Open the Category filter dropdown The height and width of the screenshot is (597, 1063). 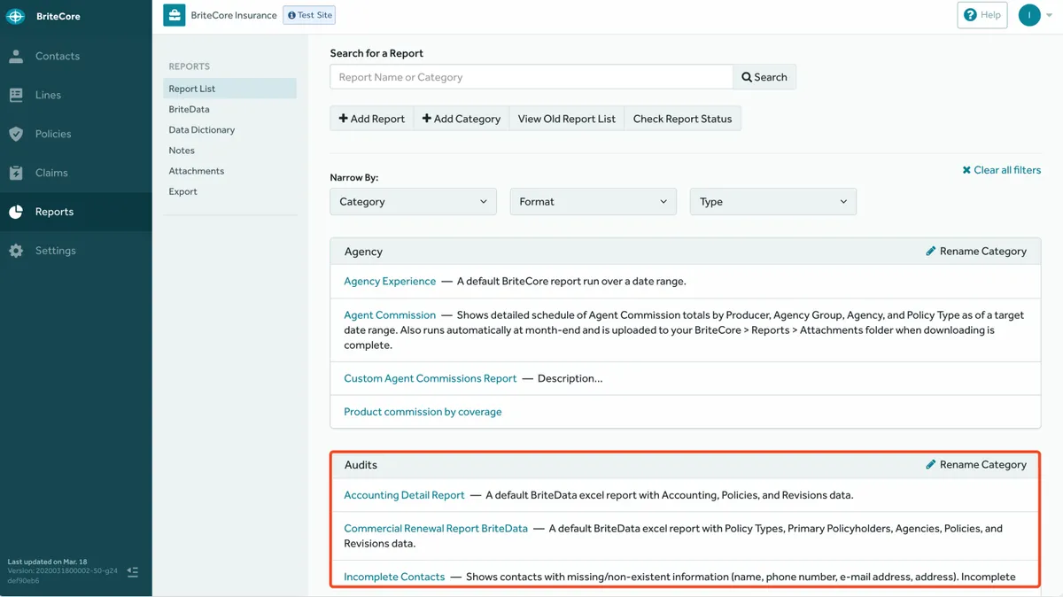[414, 202]
